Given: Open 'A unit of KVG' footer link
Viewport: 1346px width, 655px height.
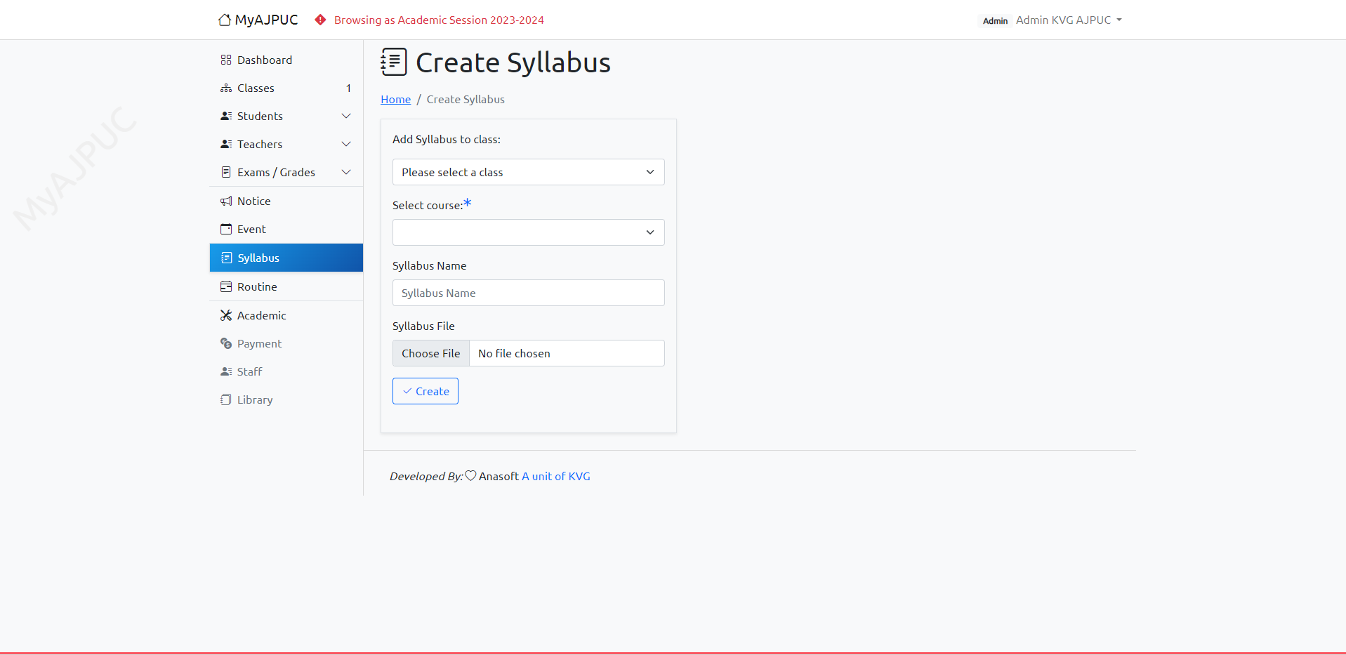Looking at the screenshot, I should pos(556,476).
